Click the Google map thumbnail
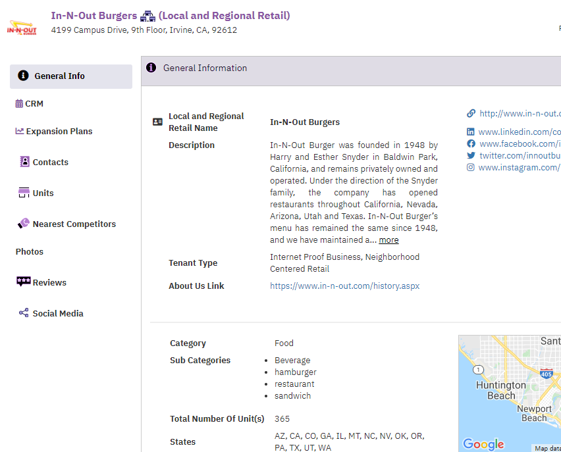This screenshot has height=452, width=561. [x=510, y=393]
